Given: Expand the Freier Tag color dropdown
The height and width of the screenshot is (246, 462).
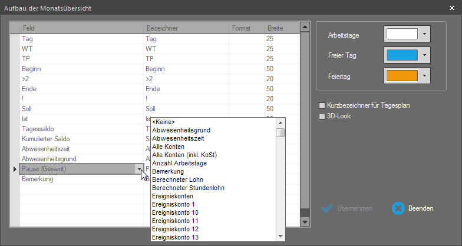Looking at the screenshot, I should coord(424,55).
